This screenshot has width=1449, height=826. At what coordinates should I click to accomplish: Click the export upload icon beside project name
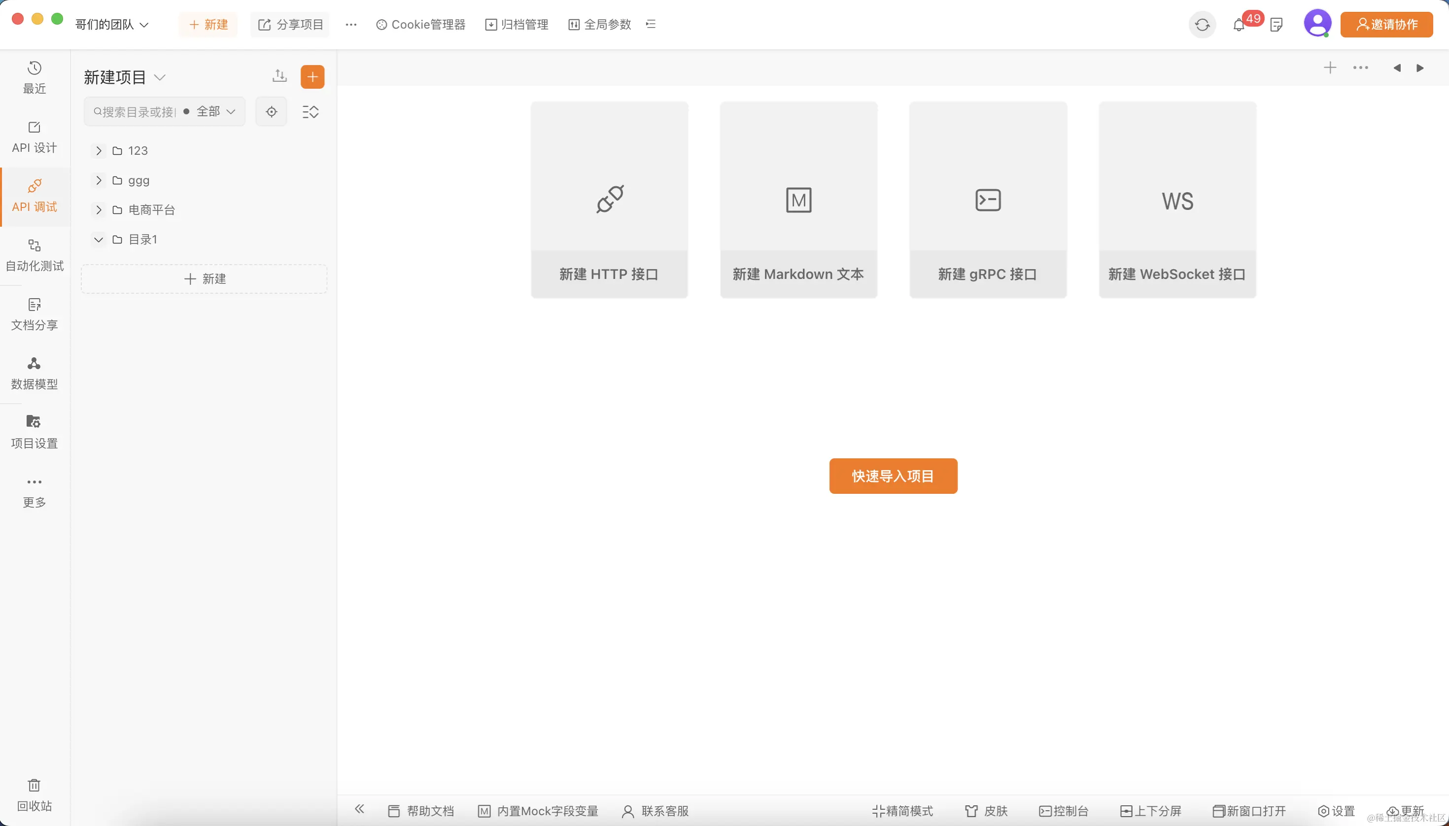279,76
